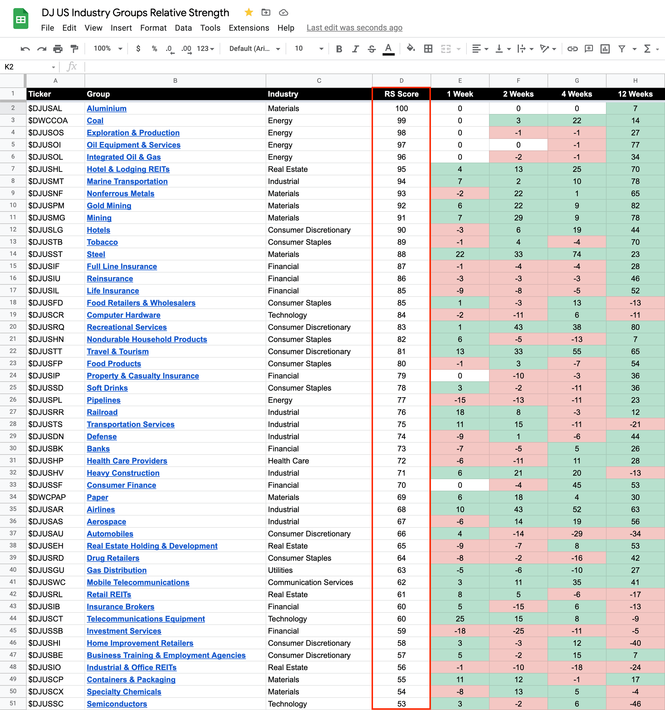Click the Insert link icon
Screen dimensions: 665x710
[572, 49]
